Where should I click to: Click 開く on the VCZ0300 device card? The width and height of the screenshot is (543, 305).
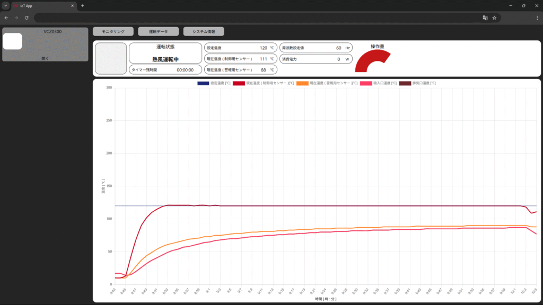[45, 58]
